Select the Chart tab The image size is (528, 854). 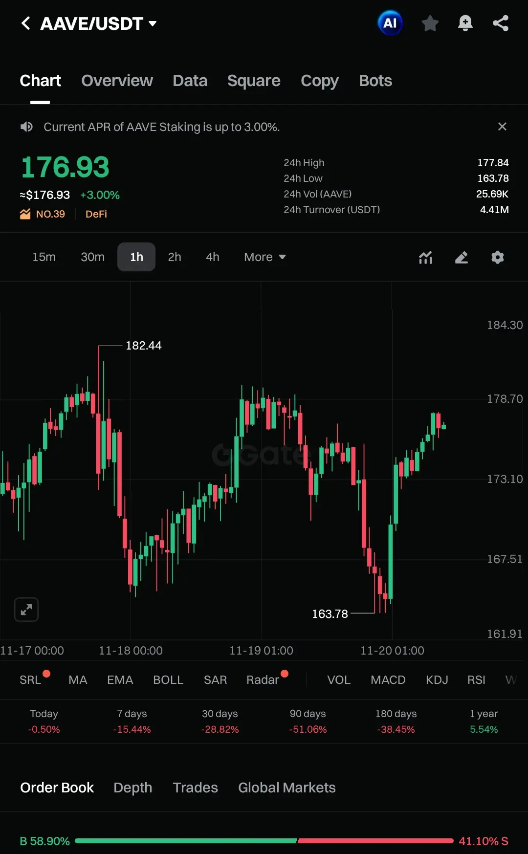coord(40,81)
